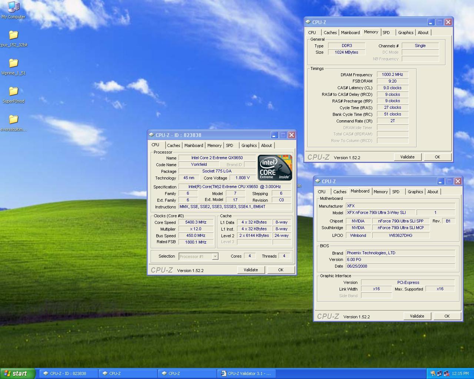Click the Core Voltage value 1.808 V
The height and width of the screenshot is (379, 474).
(x=243, y=178)
